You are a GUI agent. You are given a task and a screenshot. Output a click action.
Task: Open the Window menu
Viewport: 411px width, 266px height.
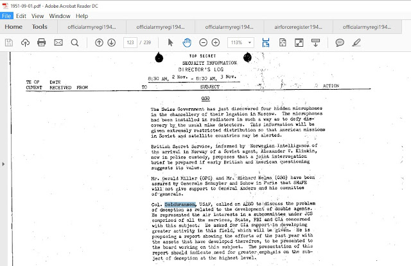click(60, 15)
